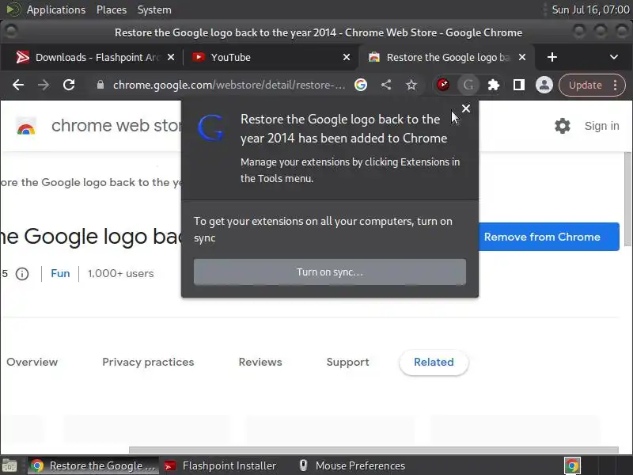This screenshot has width=633, height=475.
Task: Open the Extensions puzzle piece menu
Action: (x=493, y=85)
